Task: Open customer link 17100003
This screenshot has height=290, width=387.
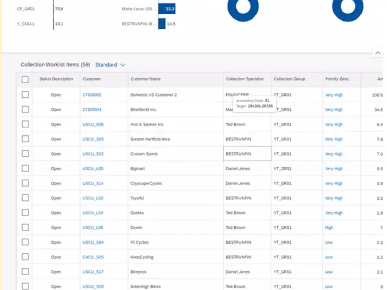Action: pyautogui.click(x=92, y=110)
